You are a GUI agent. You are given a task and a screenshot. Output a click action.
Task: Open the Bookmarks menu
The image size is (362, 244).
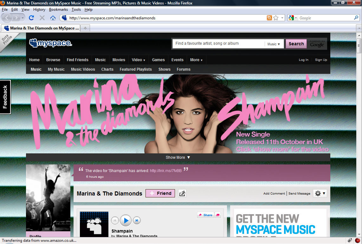point(58,10)
